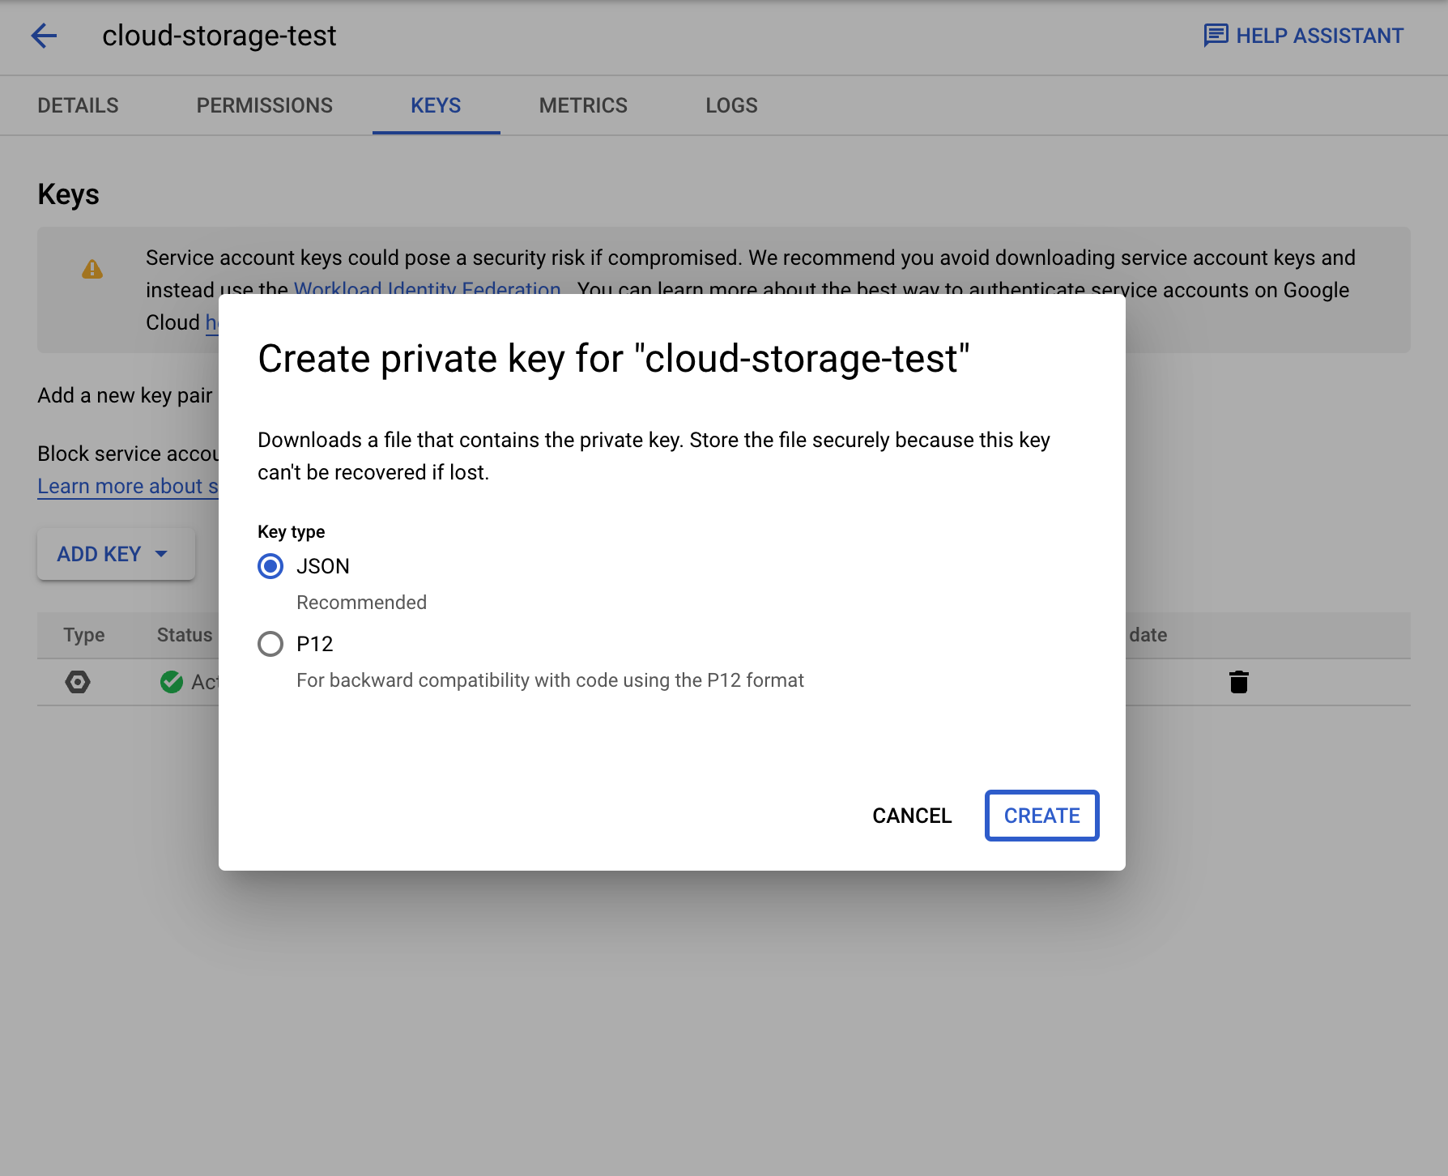1448x1176 pixels.
Task: Open the Help Assistant chat icon
Action: coord(1216,36)
